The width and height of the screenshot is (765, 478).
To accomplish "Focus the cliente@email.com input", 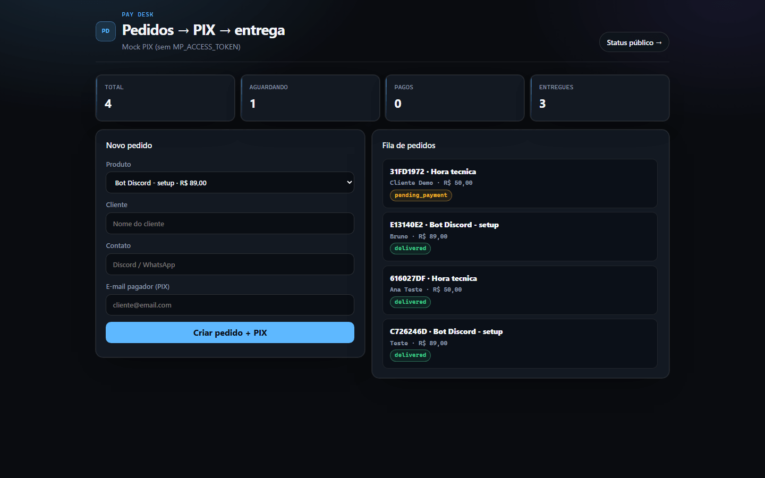I will click(230, 305).
